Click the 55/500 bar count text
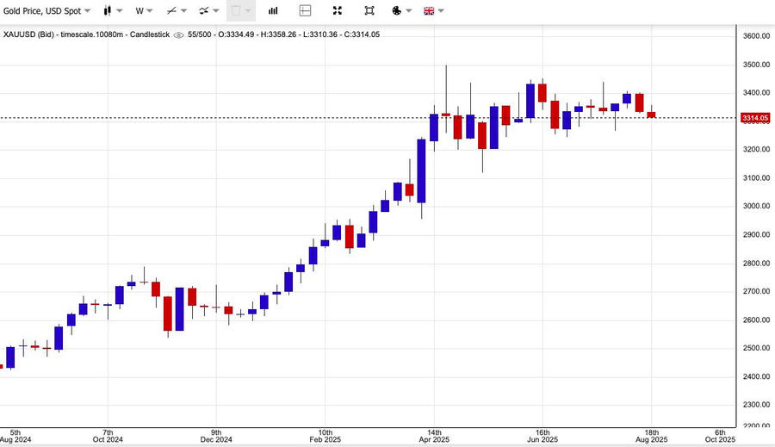 (x=202, y=34)
